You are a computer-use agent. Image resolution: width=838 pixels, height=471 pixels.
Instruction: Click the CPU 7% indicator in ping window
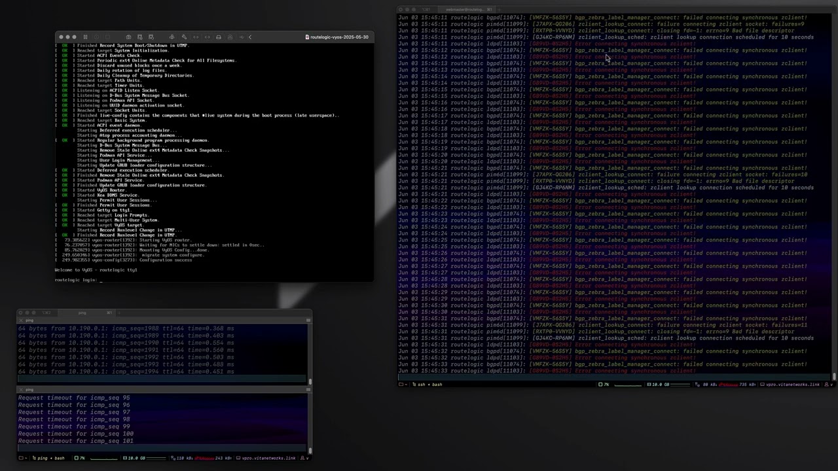[x=80, y=458]
